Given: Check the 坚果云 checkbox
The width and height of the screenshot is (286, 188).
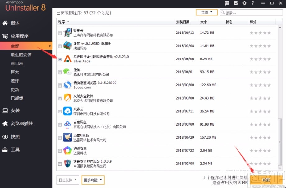Looking at the screenshot, I should (x=60, y=33).
